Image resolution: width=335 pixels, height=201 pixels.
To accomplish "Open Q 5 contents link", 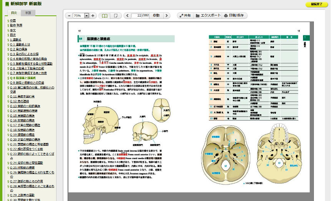I will [31, 63].
